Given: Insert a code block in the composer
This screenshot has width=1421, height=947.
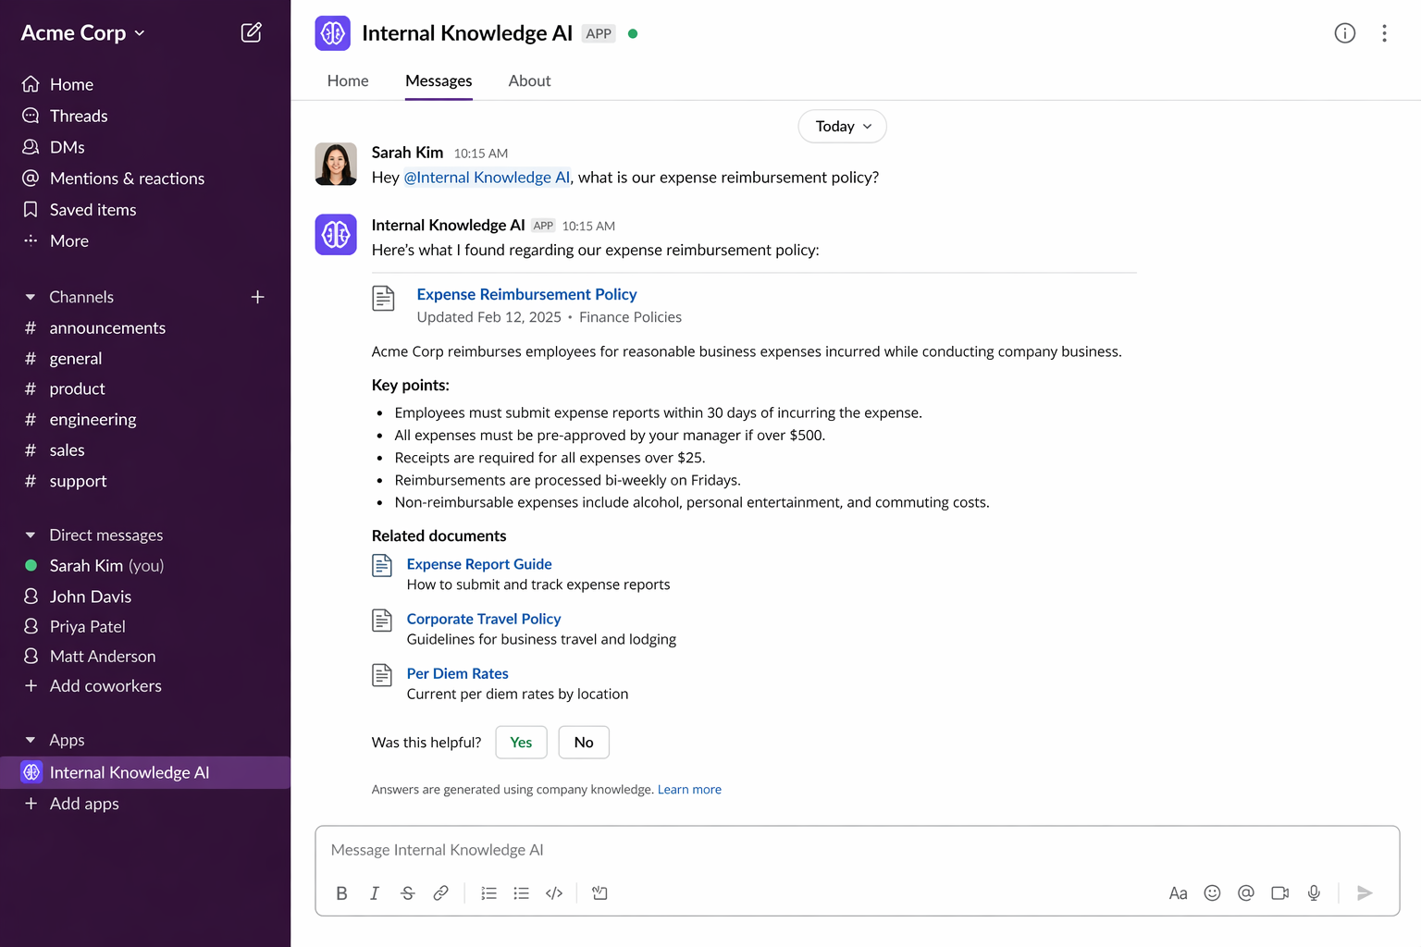Looking at the screenshot, I should pyautogui.click(x=554, y=892).
